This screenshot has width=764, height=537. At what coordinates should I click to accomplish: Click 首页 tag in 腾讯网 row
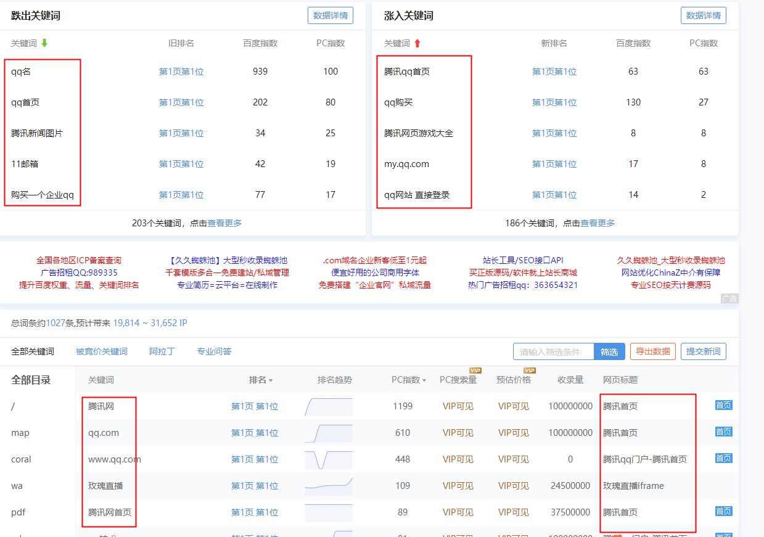723,405
